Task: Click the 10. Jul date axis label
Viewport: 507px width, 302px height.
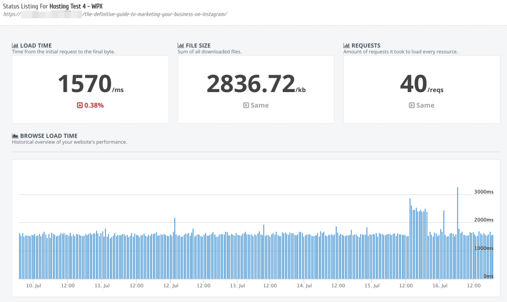Action: coord(33,286)
